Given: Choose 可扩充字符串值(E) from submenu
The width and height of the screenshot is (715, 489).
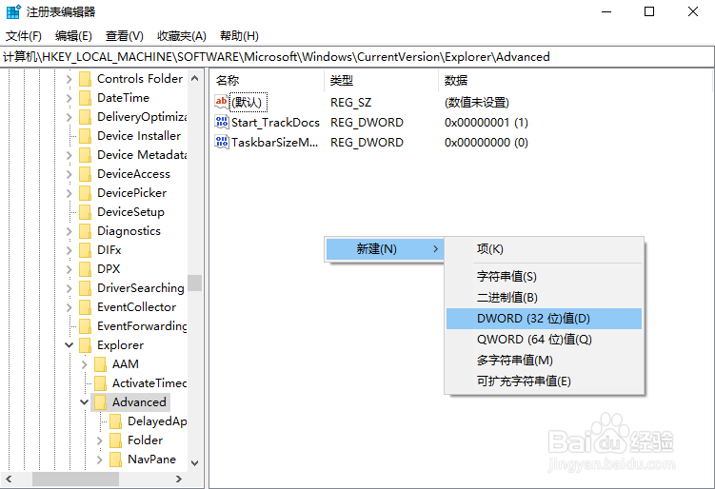Looking at the screenshot, I should pos(544,381).
